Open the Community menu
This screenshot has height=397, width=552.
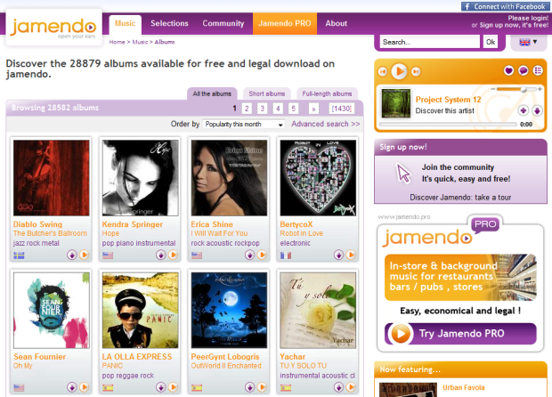pos(223,23)
